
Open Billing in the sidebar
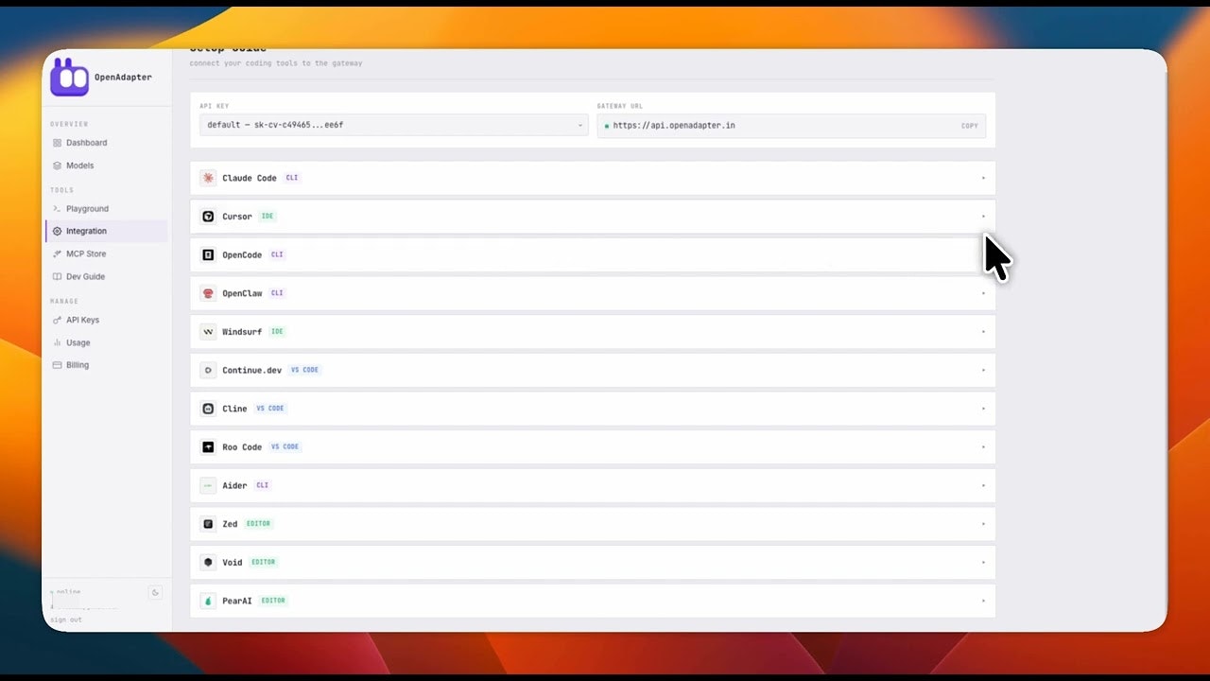click(x=106, y=365)
